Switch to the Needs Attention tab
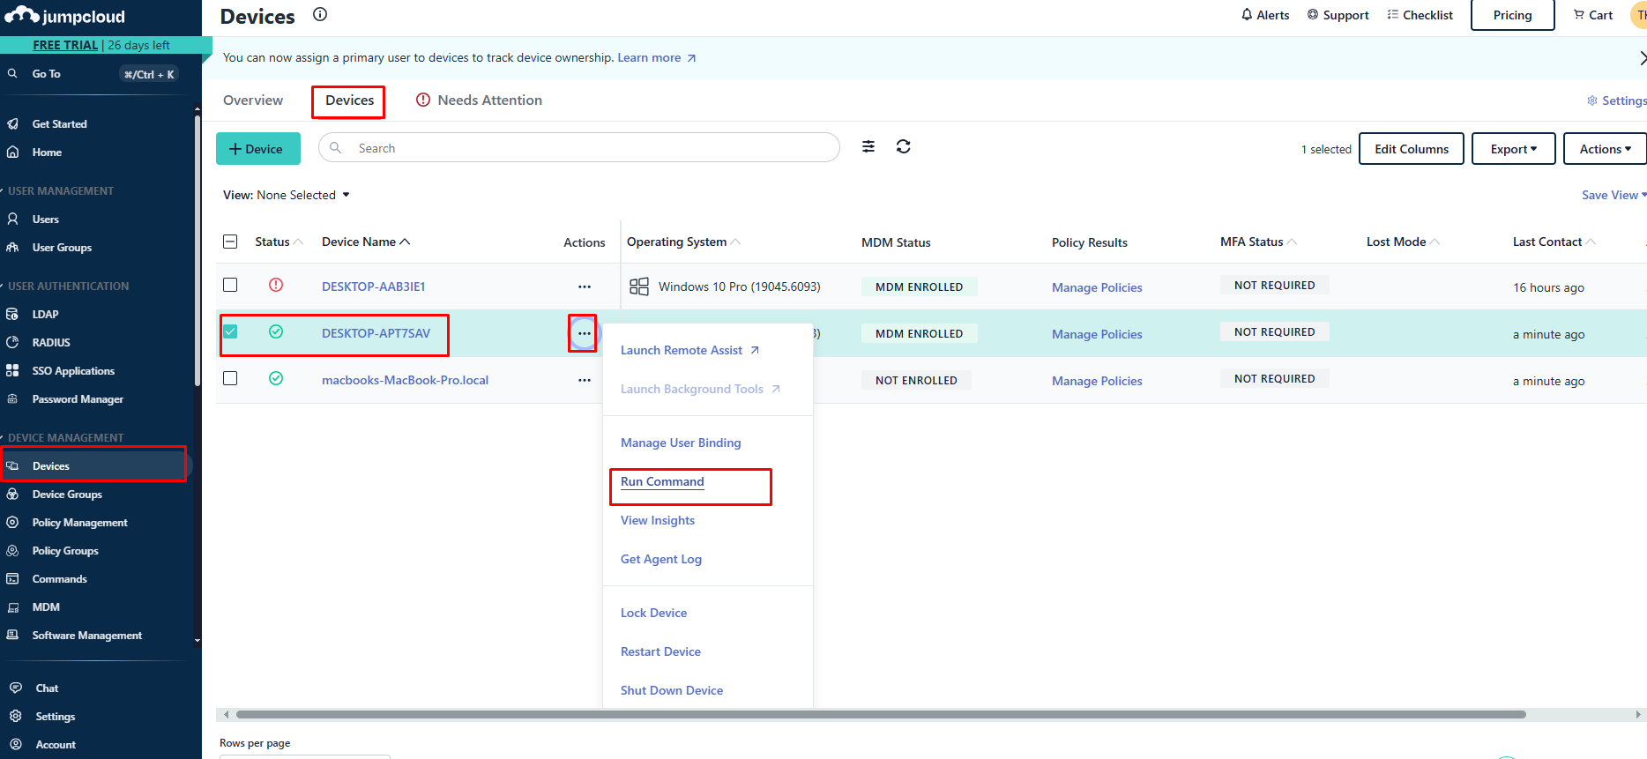Screen dimensions: 1647x759 479,100
